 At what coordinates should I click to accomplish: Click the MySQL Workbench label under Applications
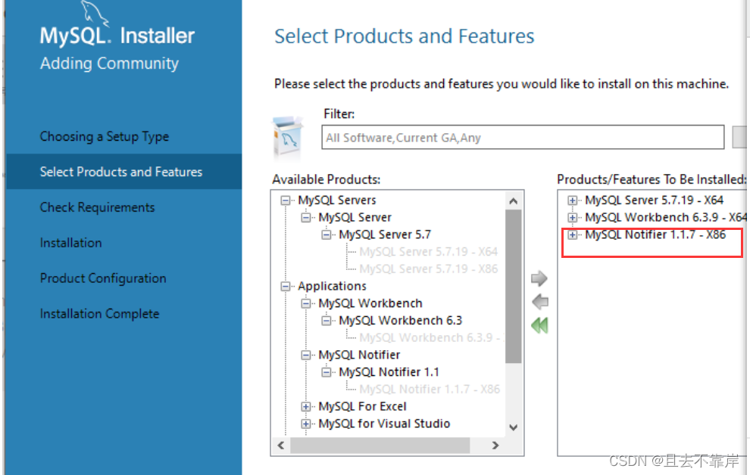tap(370, 303)
